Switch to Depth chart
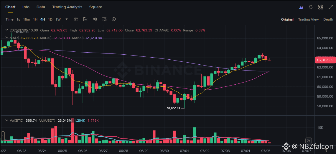Image resolution: width=336 pixels, height=154 pixels. pos(328,19)
